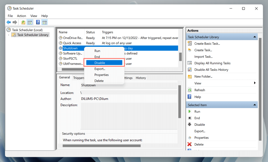The width and height of the screenshot is (268, 162).
Task: Click Import Task... in Actions pane
Action: point(203,57)
